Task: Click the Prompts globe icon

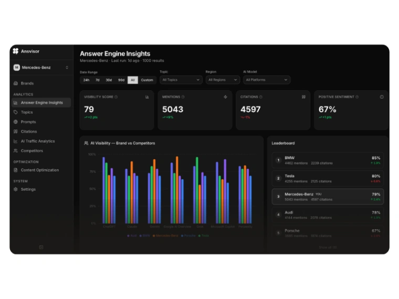Action: 16,122
